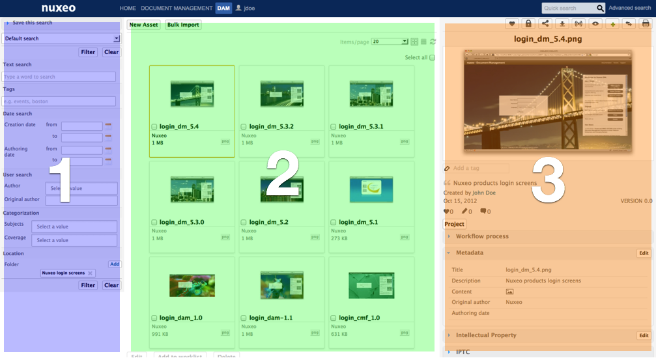
Task: Open calendar icon for Creation date from
Action: coord(108,126)
